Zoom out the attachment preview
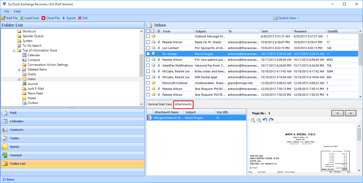Screen dimensions: 363x183 (x=253, y=120)
